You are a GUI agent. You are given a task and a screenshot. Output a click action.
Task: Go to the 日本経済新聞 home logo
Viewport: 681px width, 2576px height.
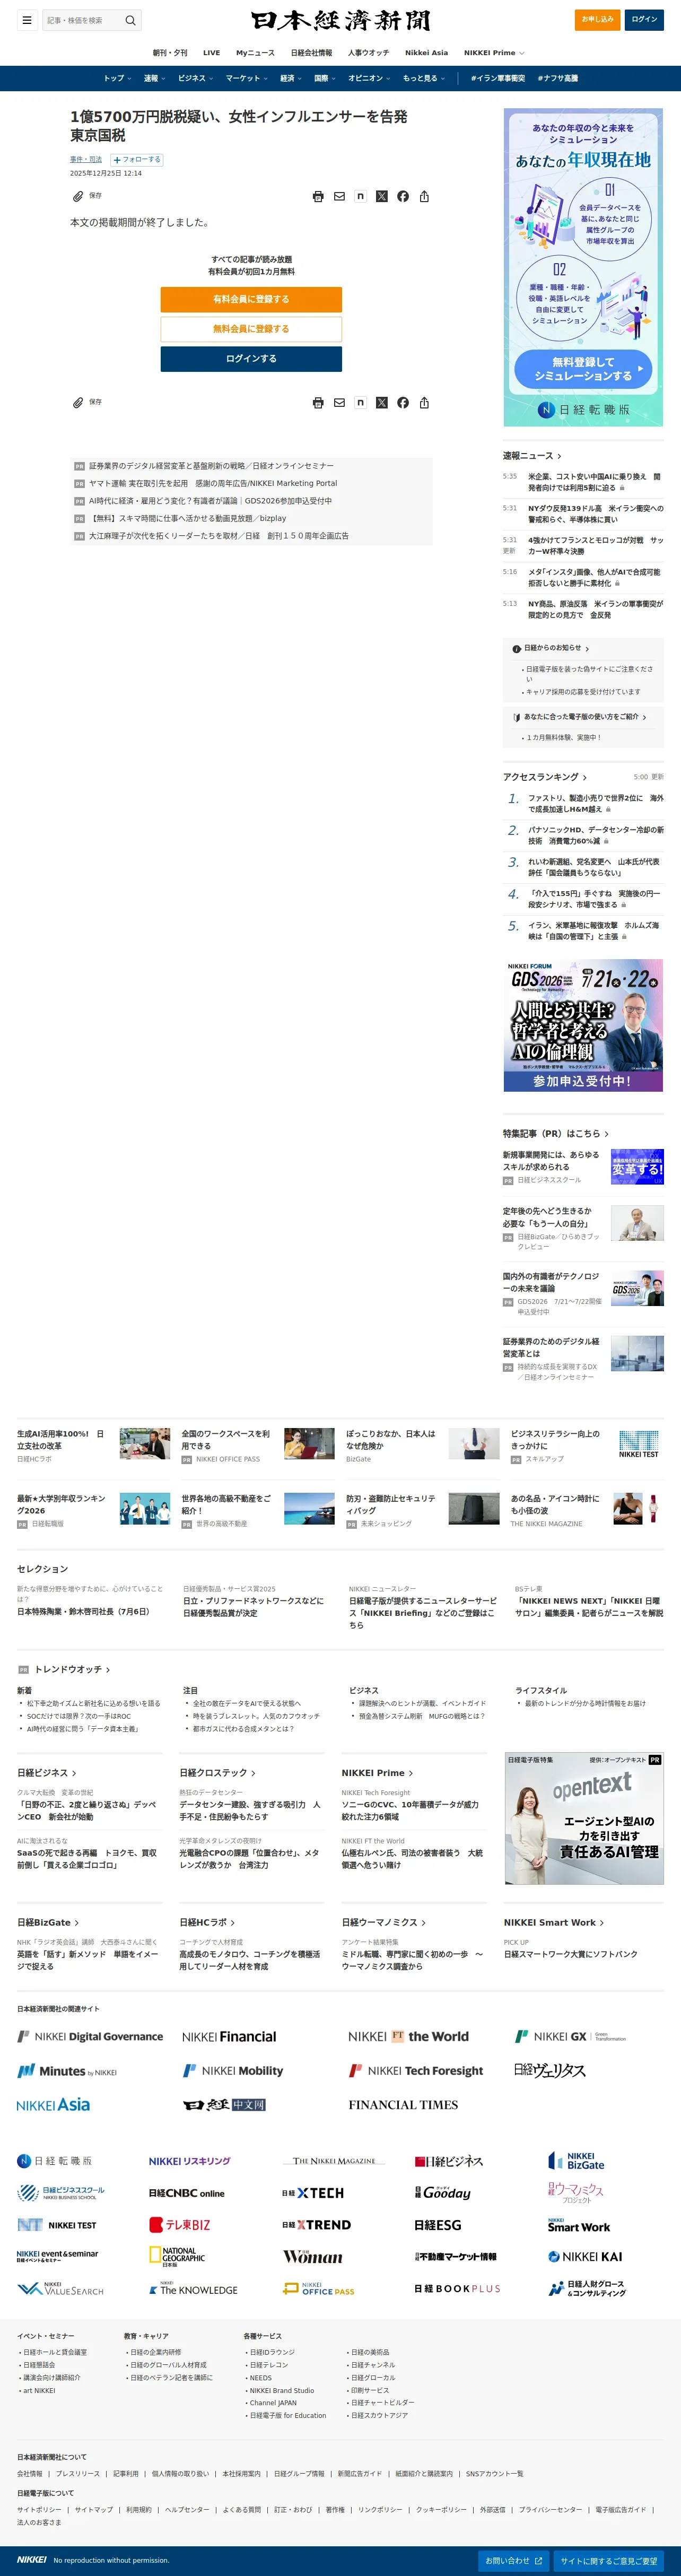(340, 20)
